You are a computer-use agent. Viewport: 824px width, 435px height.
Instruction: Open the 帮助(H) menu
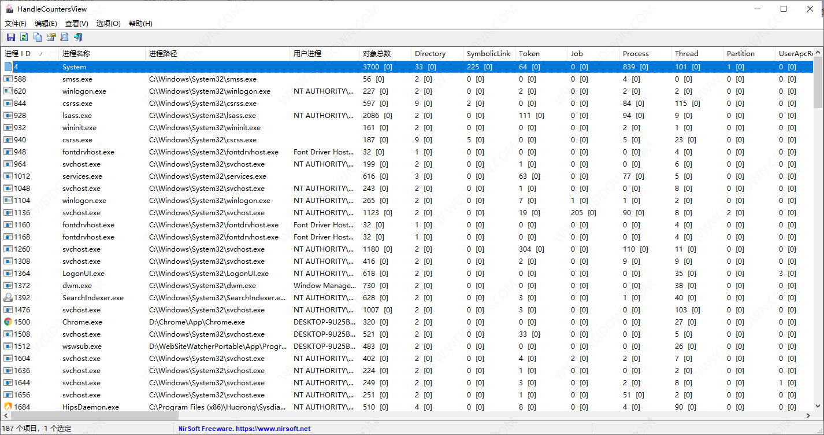tap(140, 24)
